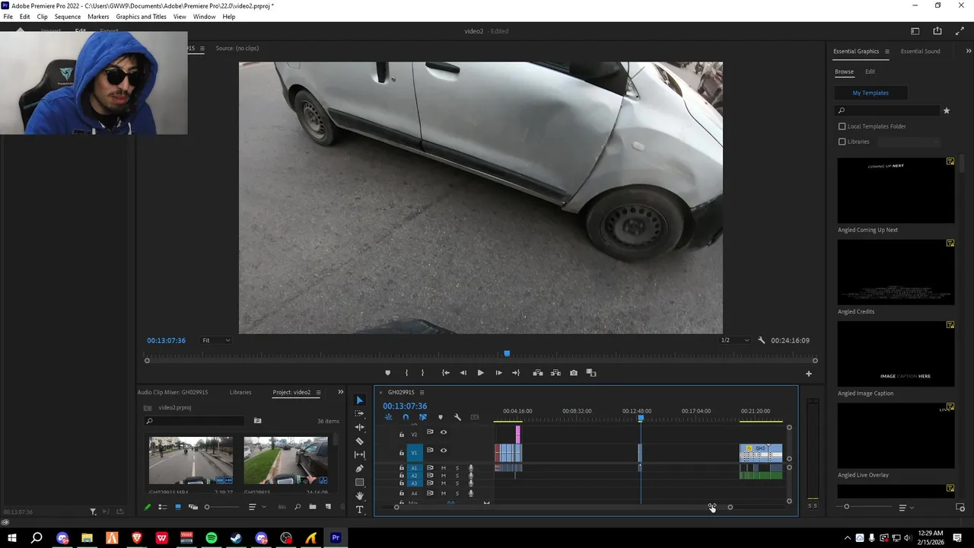Viewport: 974px width, 548px height.
Task: Select the Pen tool in toolbox
Action: [360, 468]
